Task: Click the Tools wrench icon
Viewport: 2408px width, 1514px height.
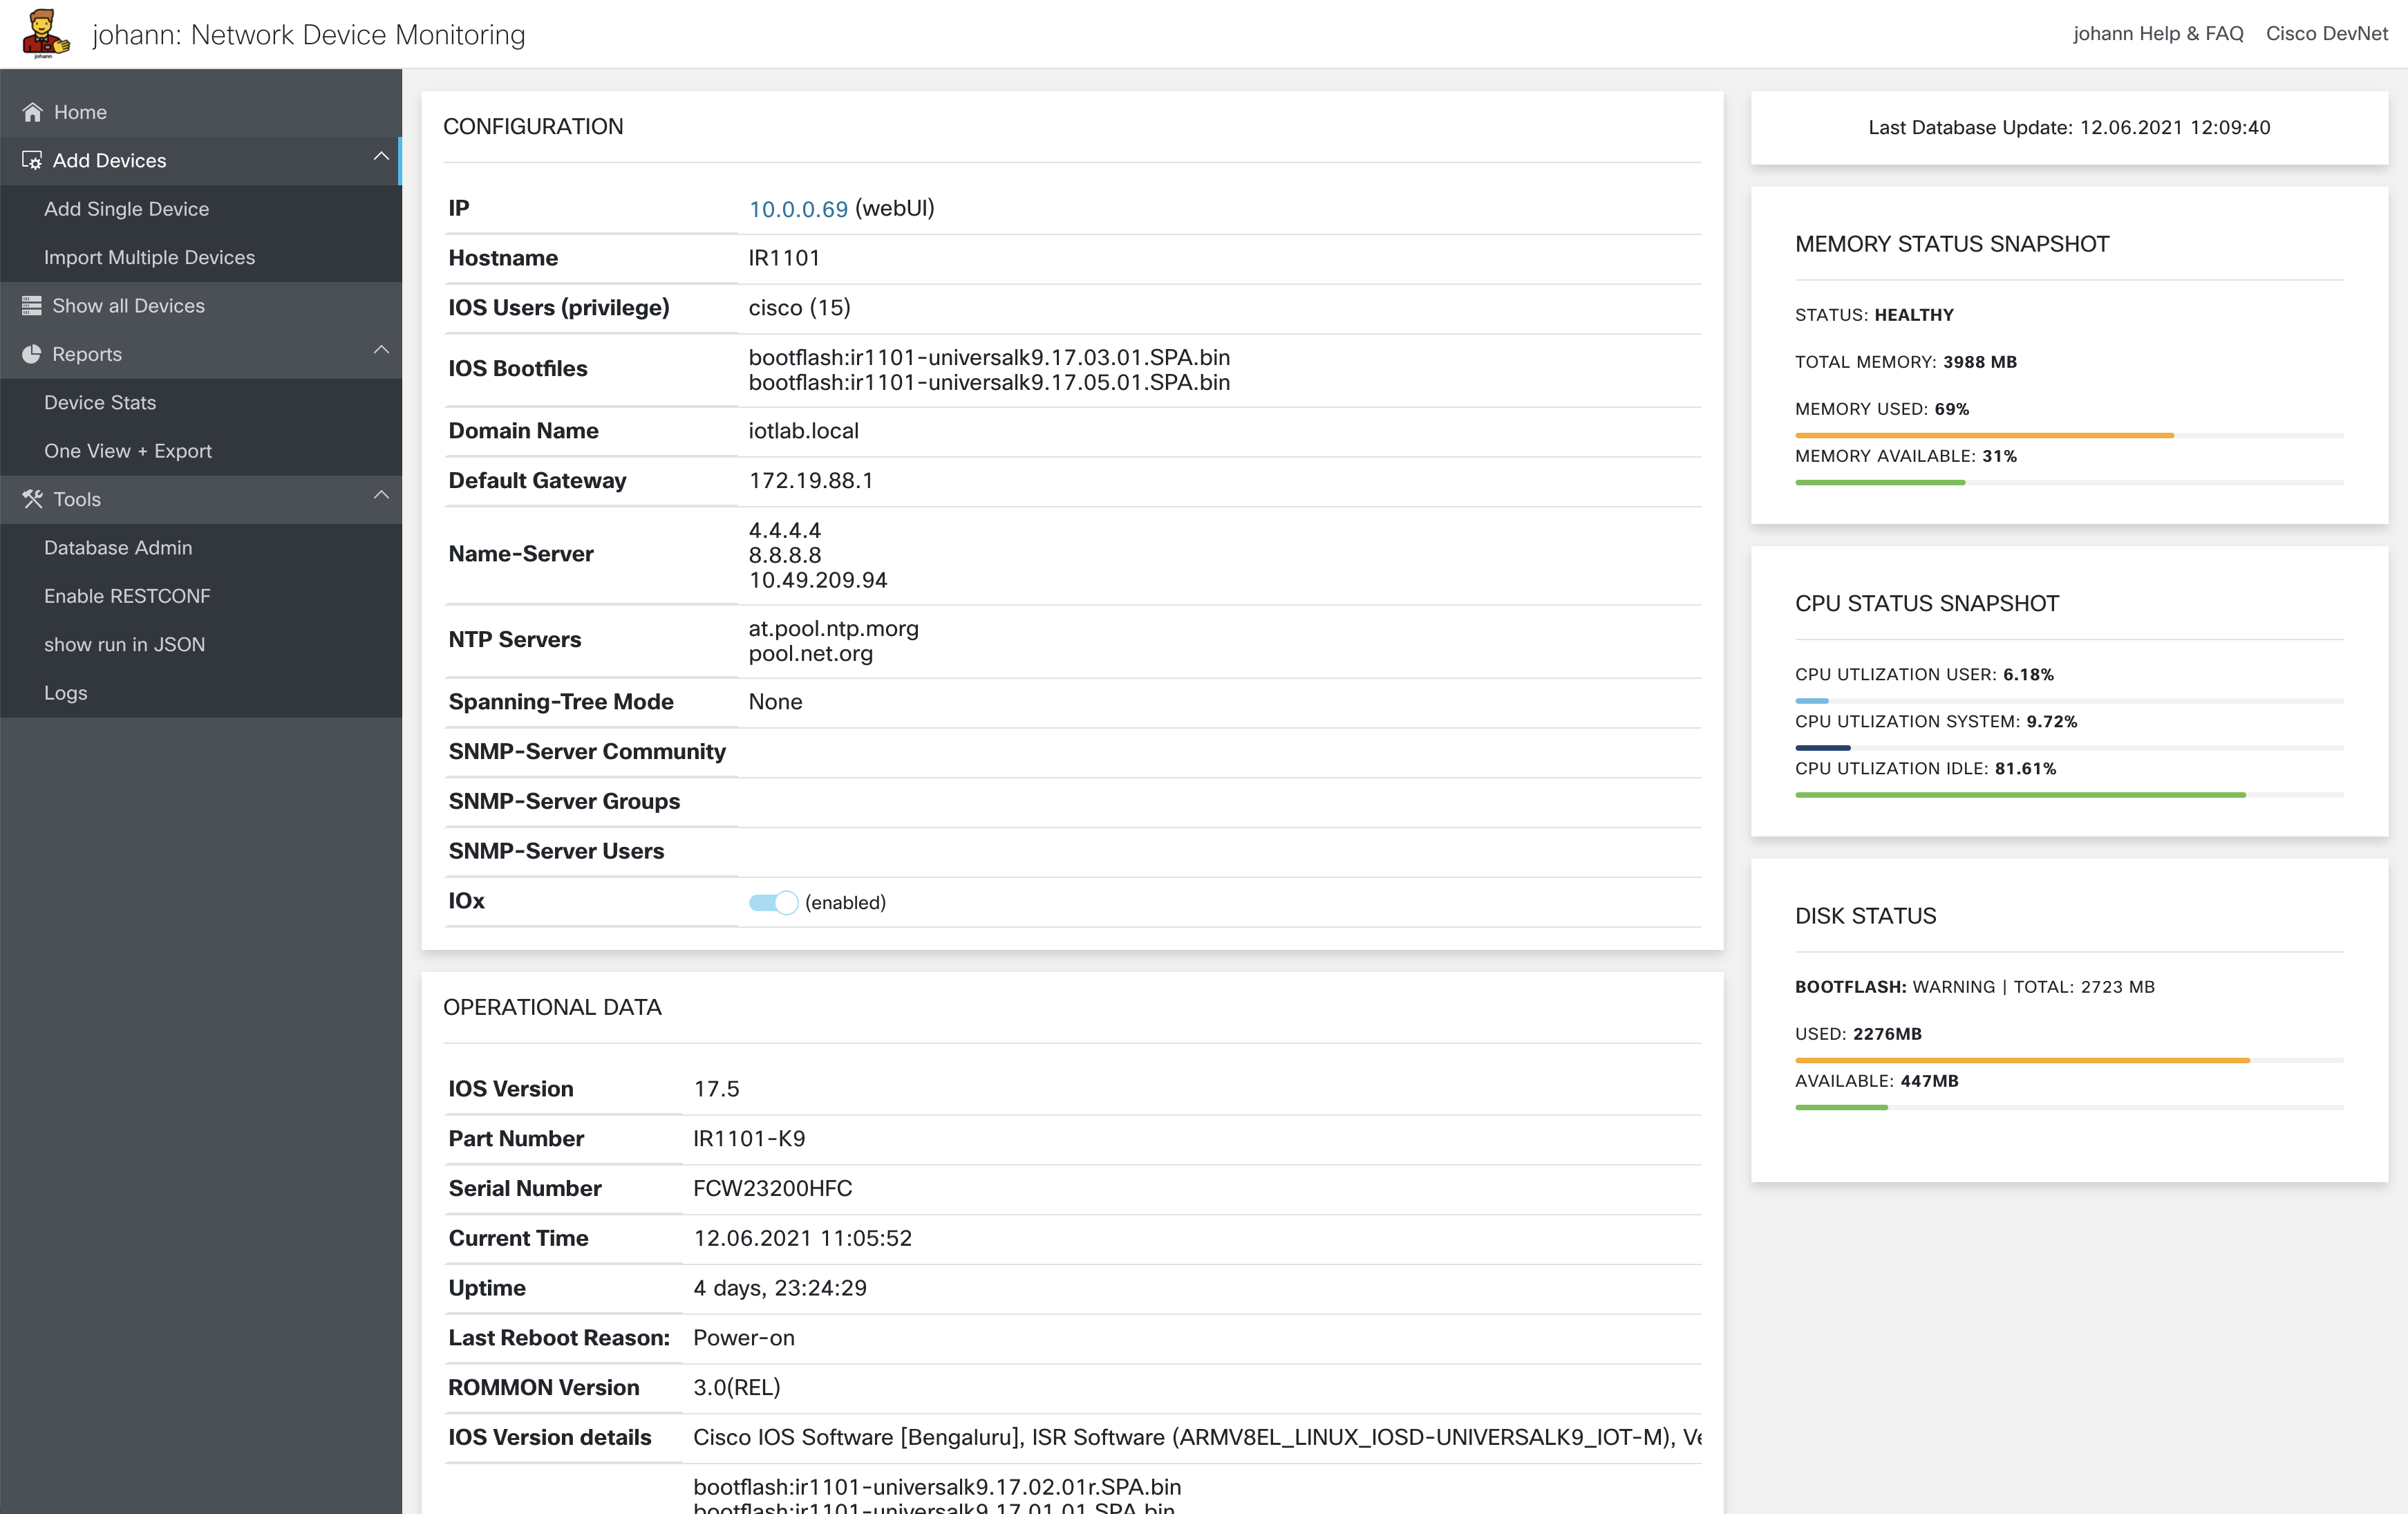Action: click(x=32, y=499)
